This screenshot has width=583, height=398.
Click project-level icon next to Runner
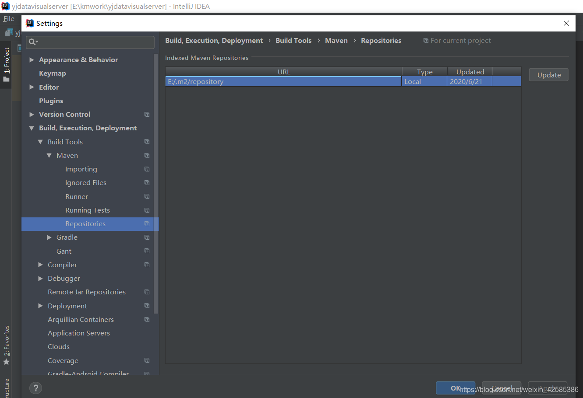(147, 196)
